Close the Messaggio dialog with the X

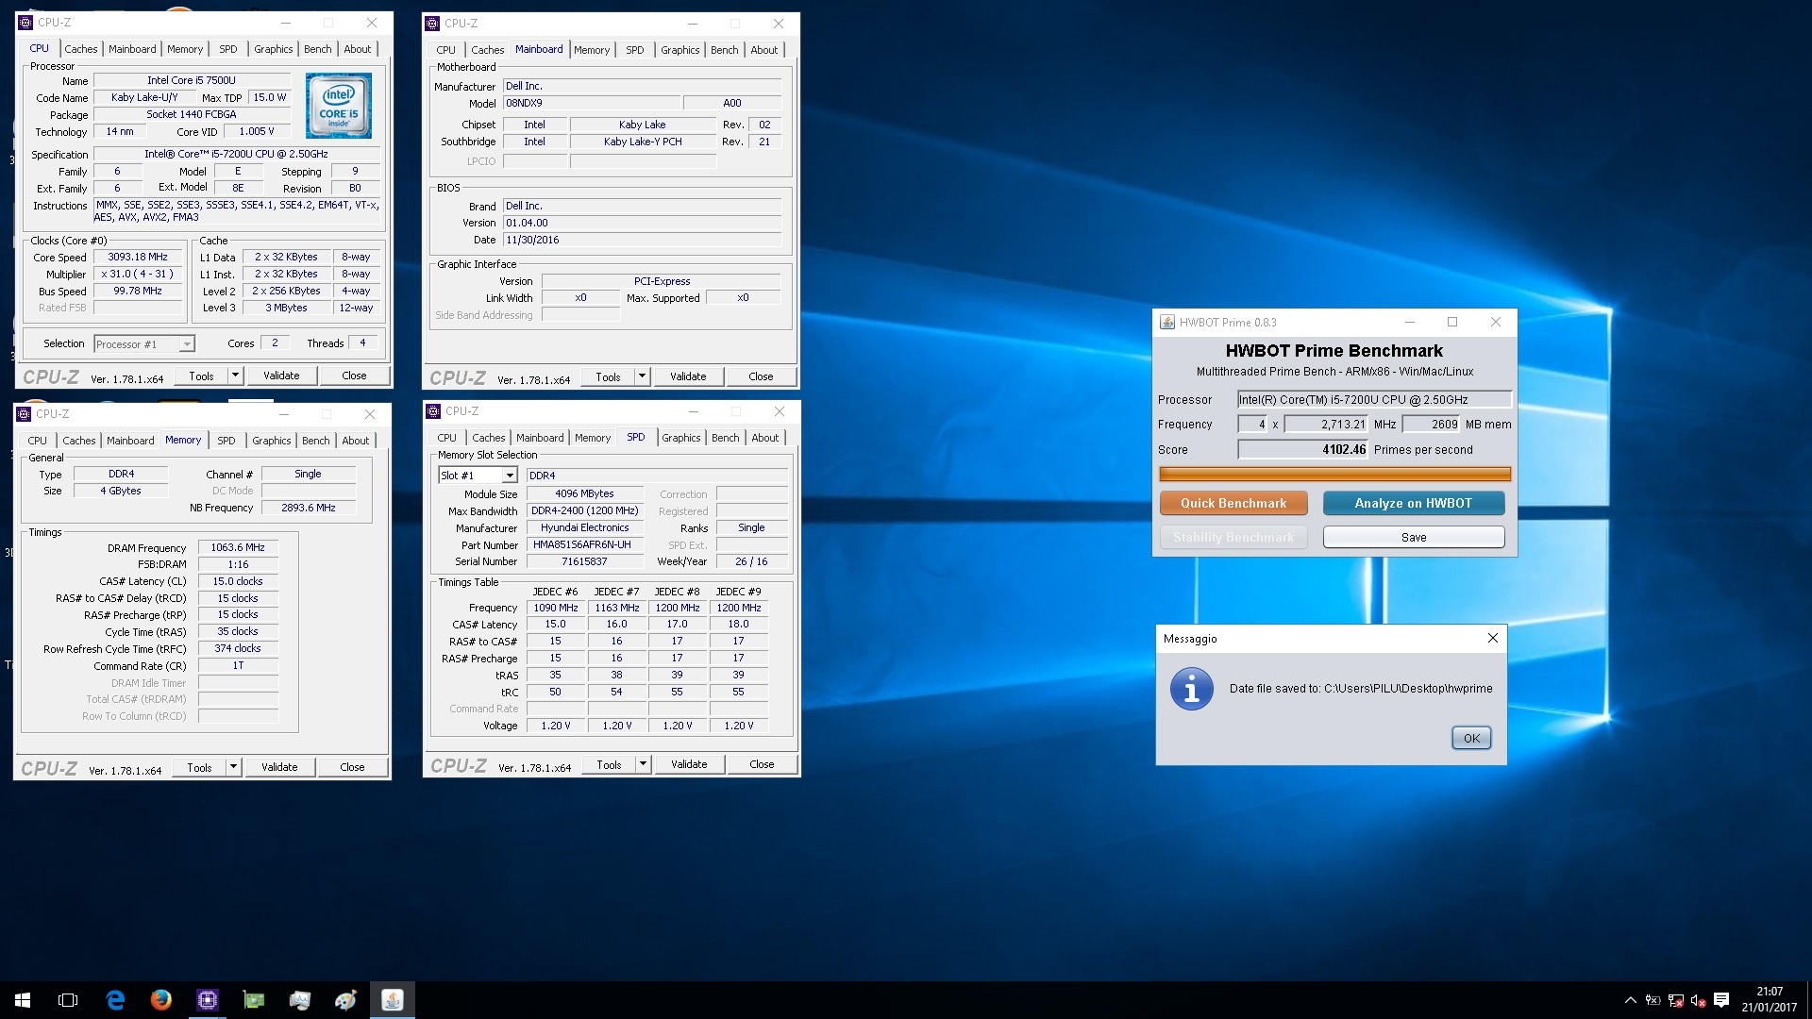[1493, 639]
